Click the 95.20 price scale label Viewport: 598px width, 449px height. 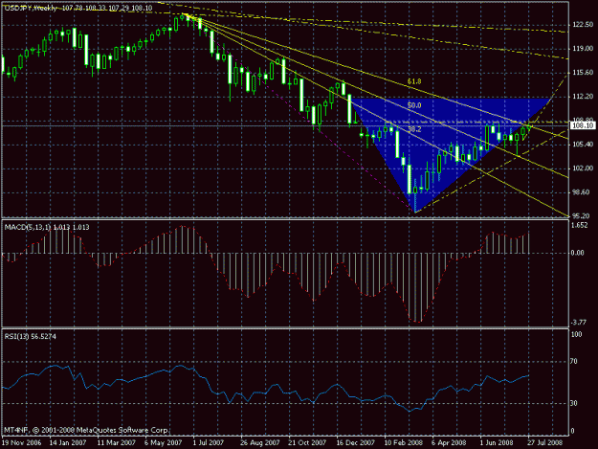(583, 216)
